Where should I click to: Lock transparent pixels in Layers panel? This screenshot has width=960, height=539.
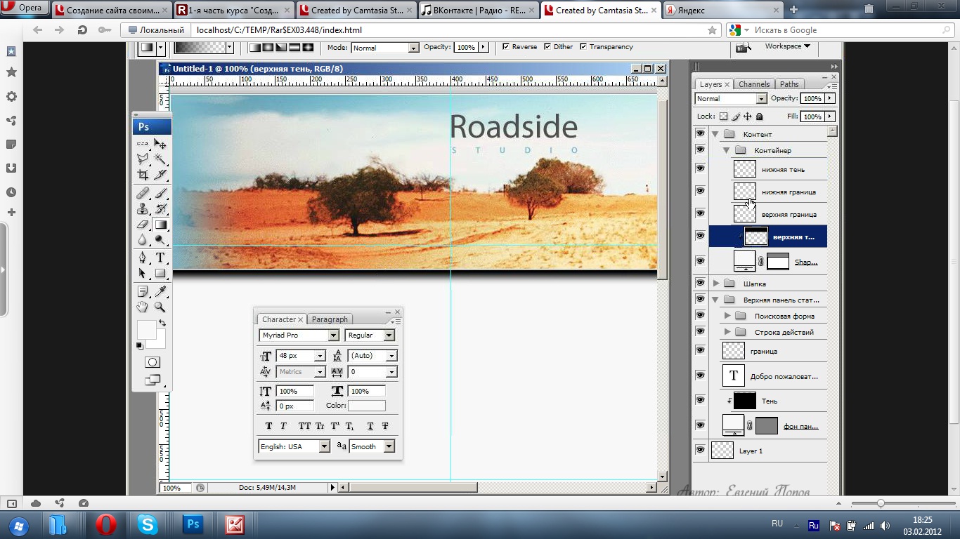(x=723, y=117)
